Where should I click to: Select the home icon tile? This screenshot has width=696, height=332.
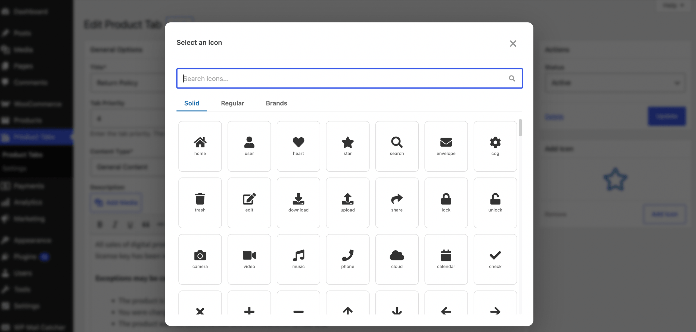click(x=200, y=146)
